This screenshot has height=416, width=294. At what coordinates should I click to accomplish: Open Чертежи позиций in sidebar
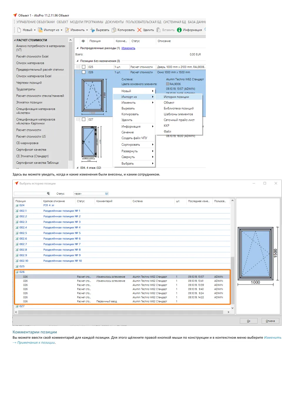[29, 83]
